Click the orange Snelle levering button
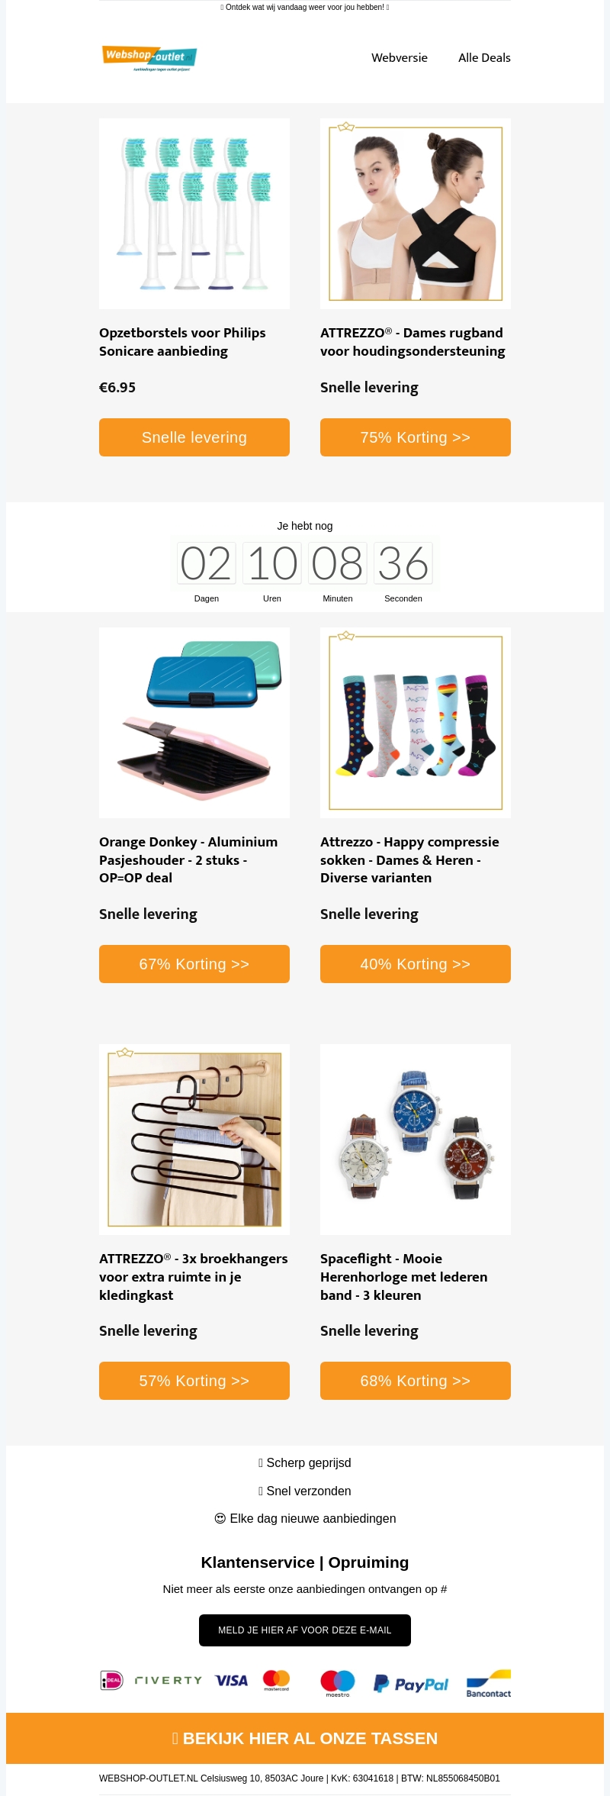The image size is (610, 1796). (x=194, y=437)
